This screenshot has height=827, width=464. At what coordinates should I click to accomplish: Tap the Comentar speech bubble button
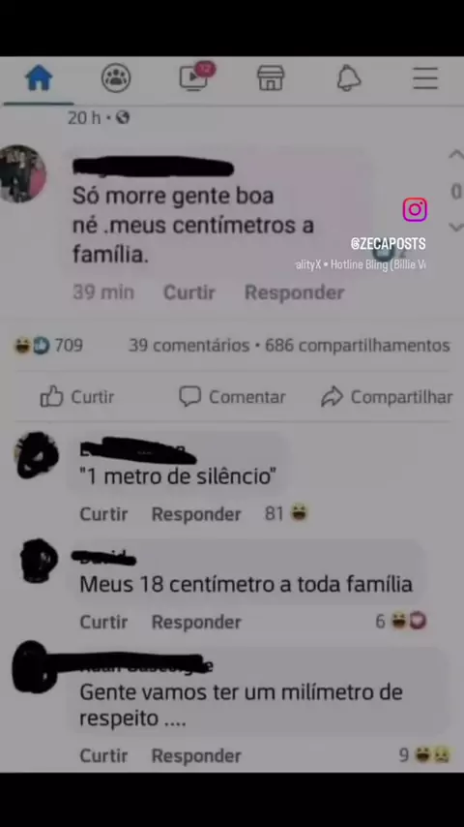coord(232,397)
